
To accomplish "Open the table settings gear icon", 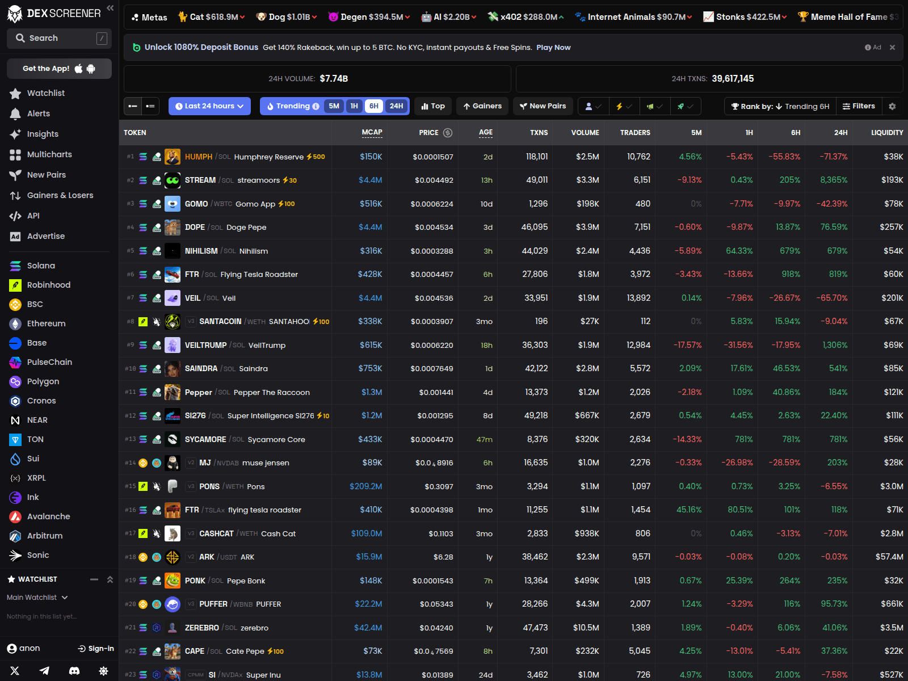I will tap(892, 106).
